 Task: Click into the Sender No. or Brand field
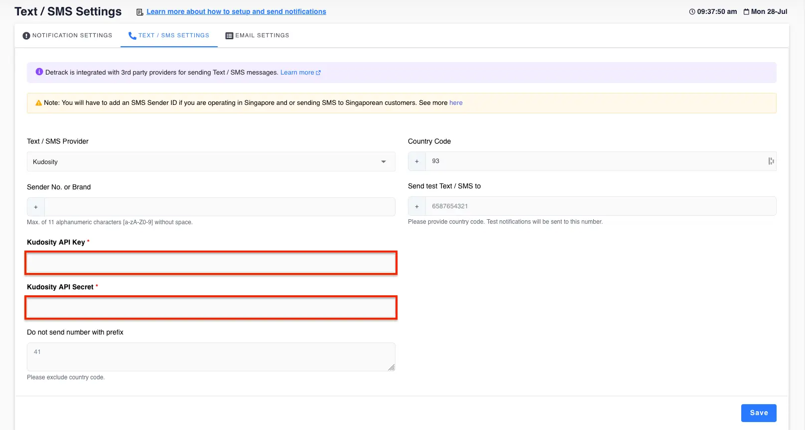tap(220, 207)
